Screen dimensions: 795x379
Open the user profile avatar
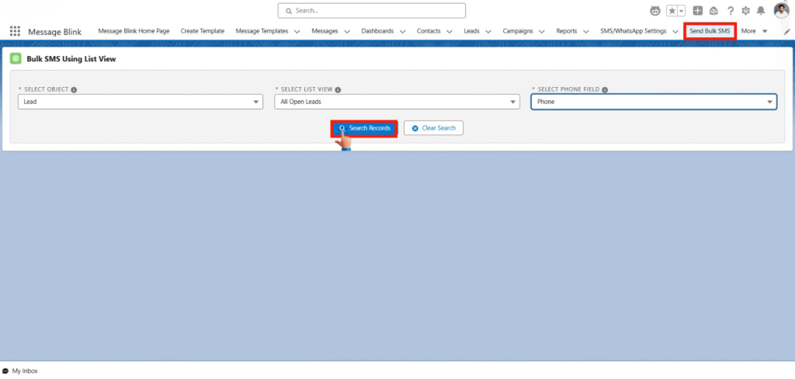(x=781, y=10)
